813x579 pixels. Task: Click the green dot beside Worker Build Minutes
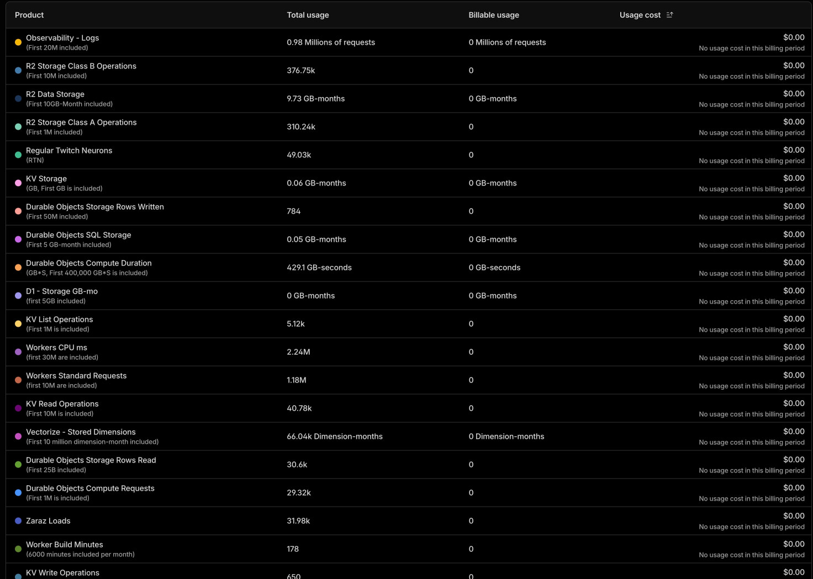(x=18, y=549)
